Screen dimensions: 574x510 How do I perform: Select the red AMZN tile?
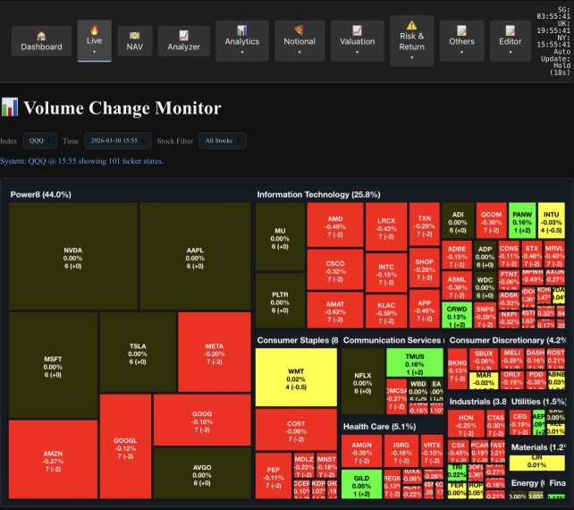click(x=53, y=459)
